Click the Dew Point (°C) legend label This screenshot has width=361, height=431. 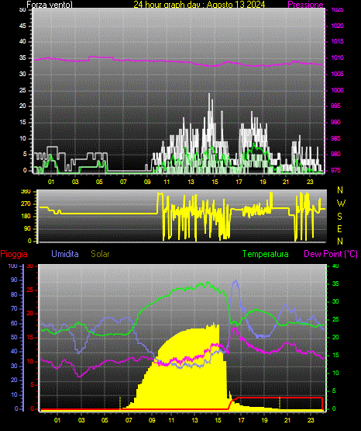331,254
